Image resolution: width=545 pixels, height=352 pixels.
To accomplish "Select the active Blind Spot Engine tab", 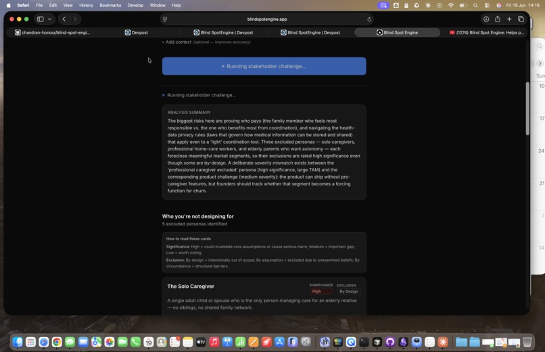I will tap(398, 32).
